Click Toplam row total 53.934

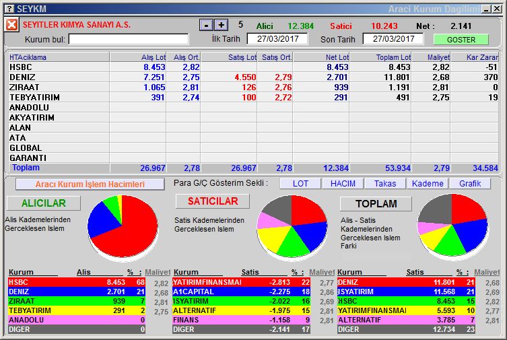[397, 168]
